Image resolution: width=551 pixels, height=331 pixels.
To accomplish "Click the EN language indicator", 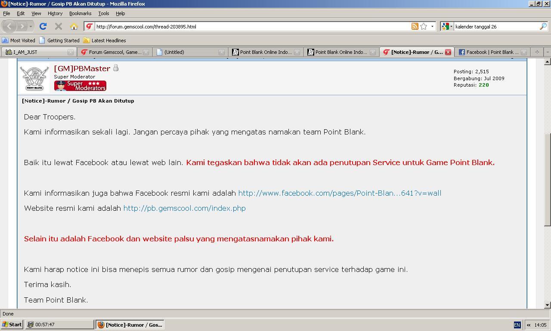I will [517, 325].
